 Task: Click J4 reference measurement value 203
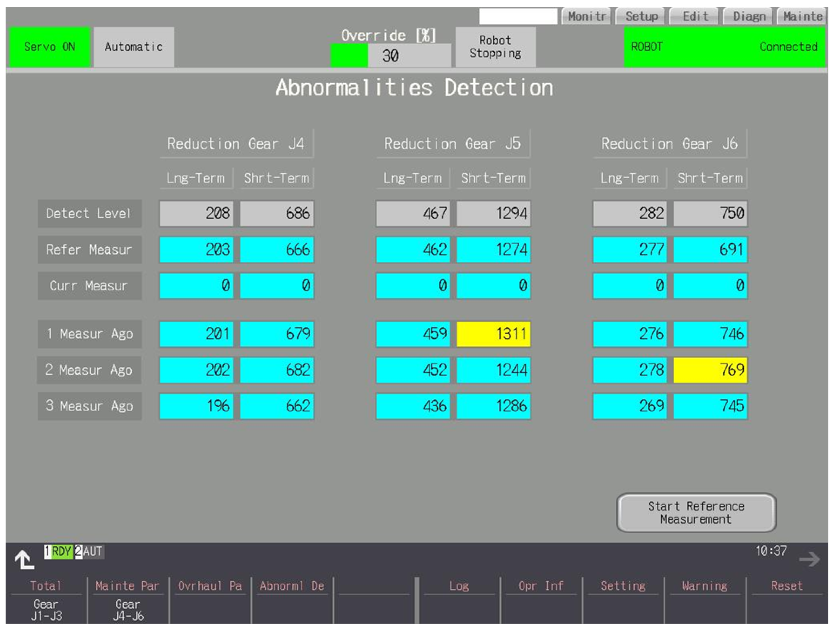point(196,249)
